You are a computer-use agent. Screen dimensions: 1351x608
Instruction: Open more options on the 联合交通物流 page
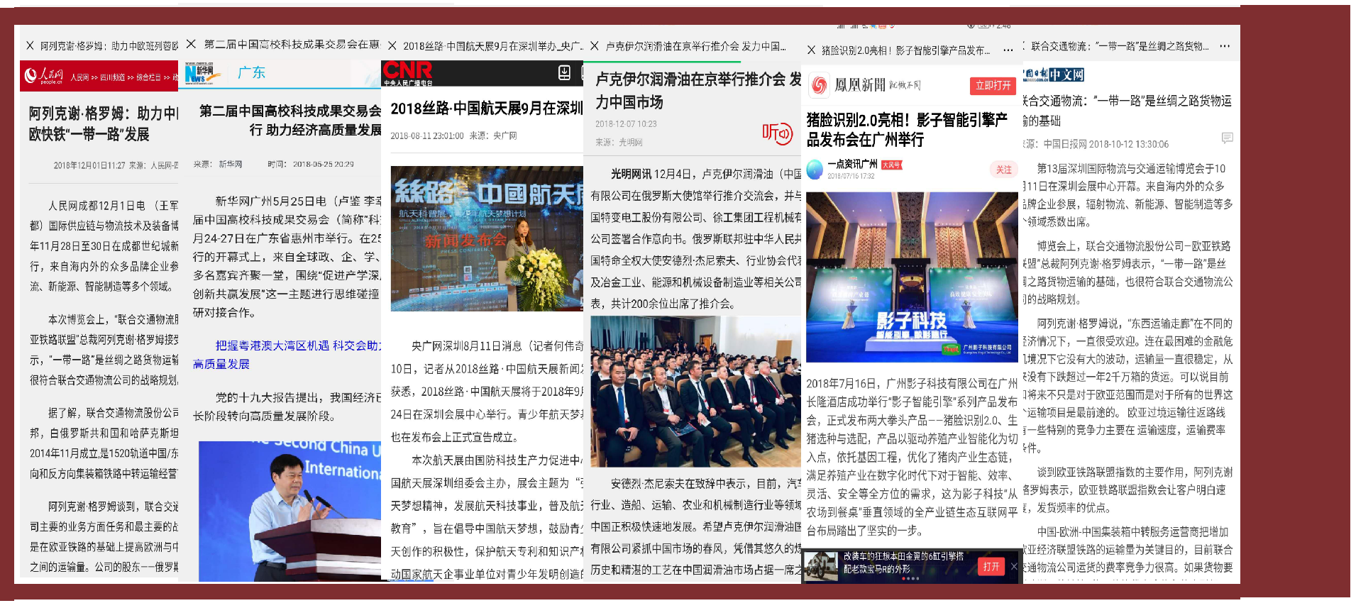coord(1225,46)
